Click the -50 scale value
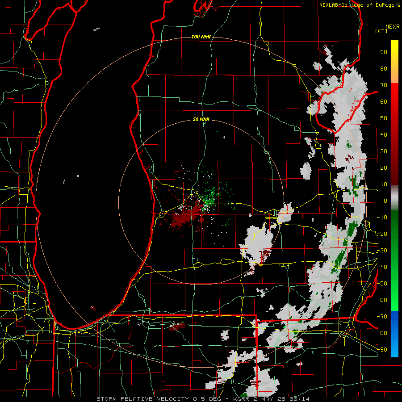The image size is (402, 402). pos(382,284)
